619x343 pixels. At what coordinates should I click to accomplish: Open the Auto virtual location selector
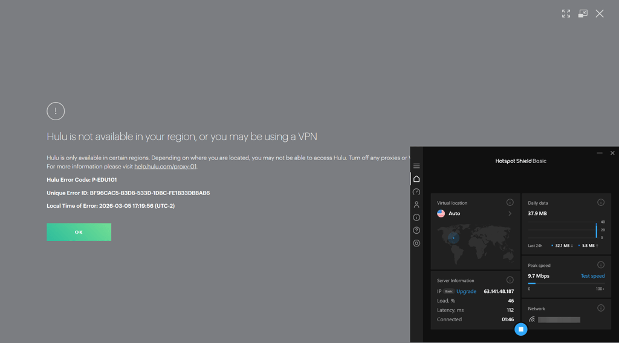(475, 213)
